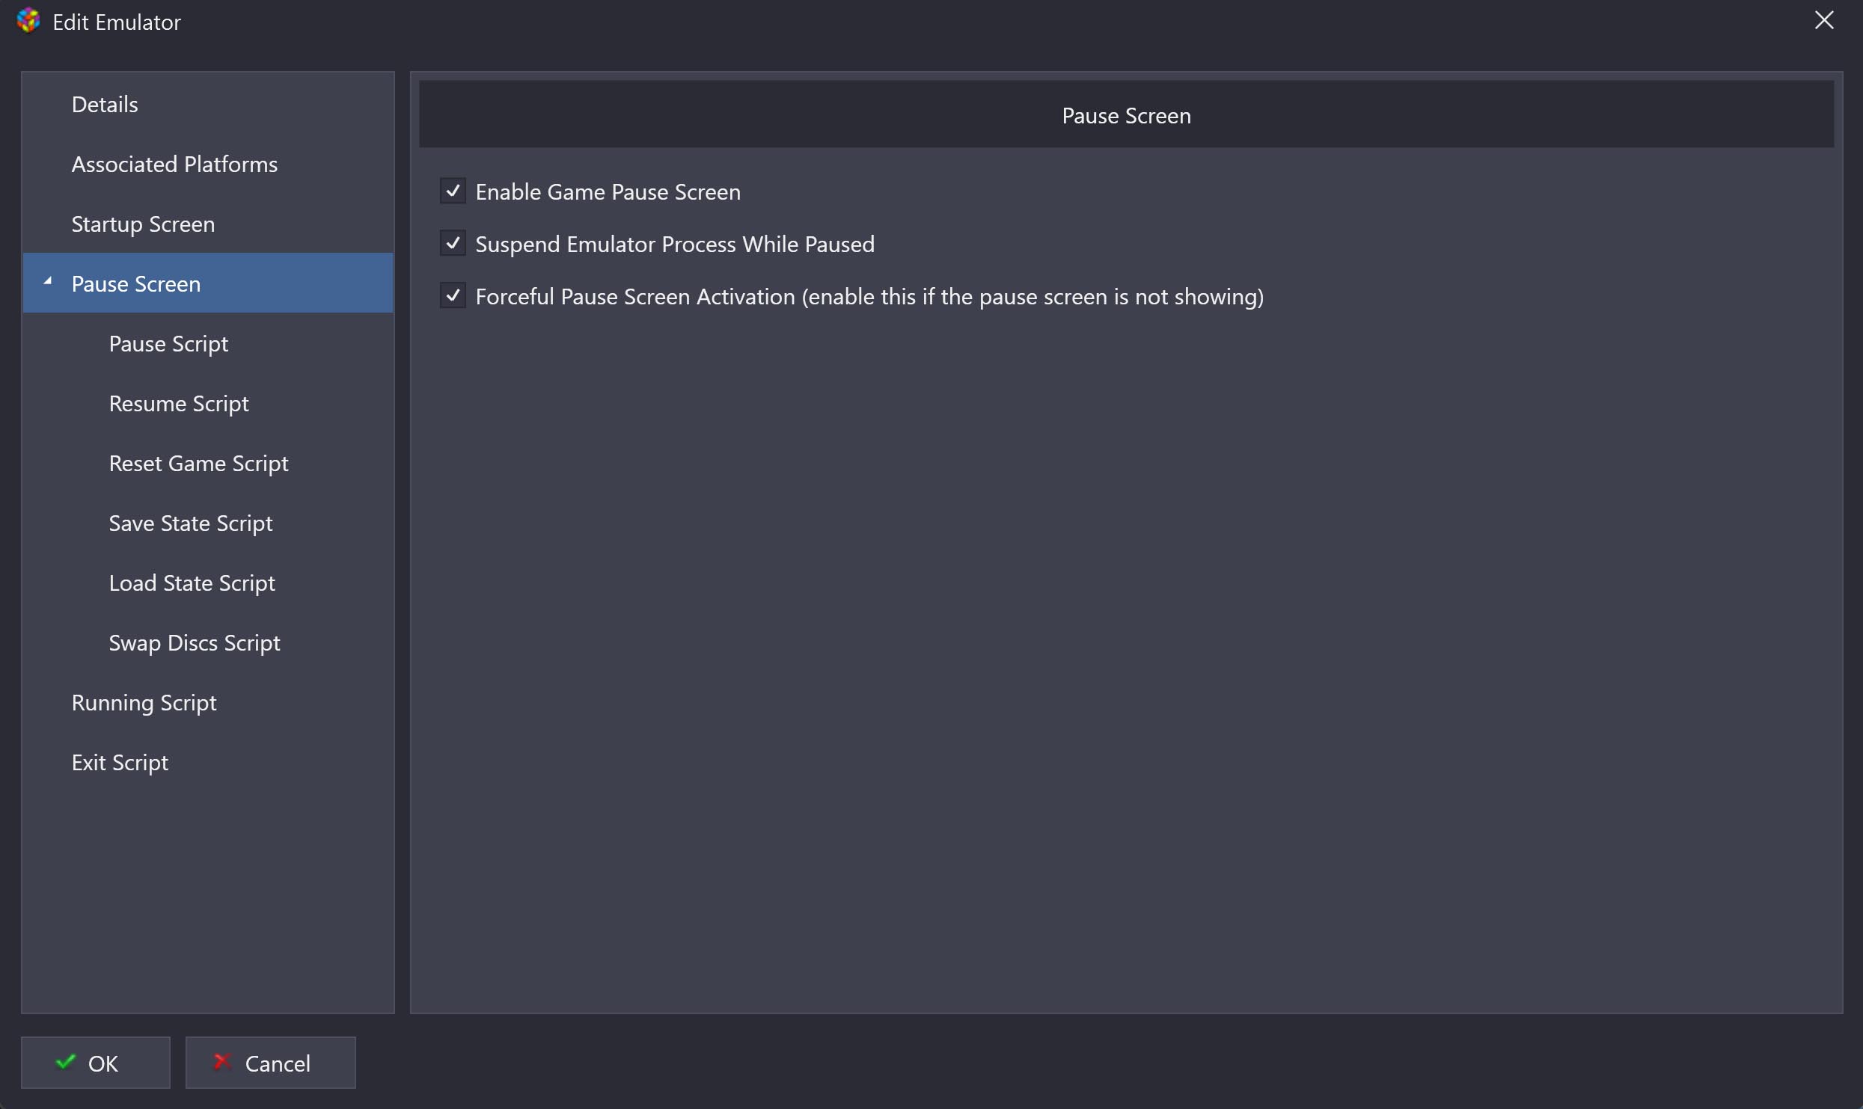Screen dimensions: 1863x1109
Task: Close the Edit Emulator dialog
Action: click(x=1824, y=20)
